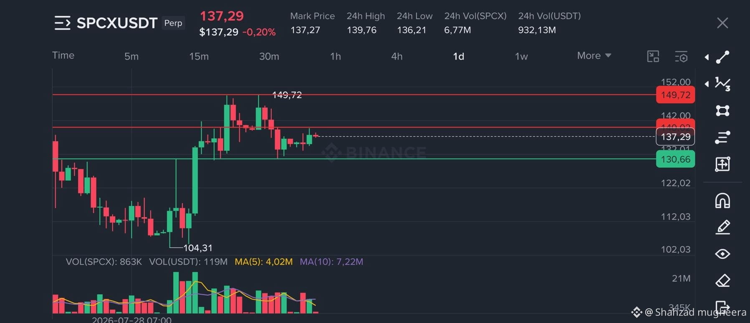Click the 24h Low value 136,21
The image size is (750, 323).
click(x=412, y=30)
